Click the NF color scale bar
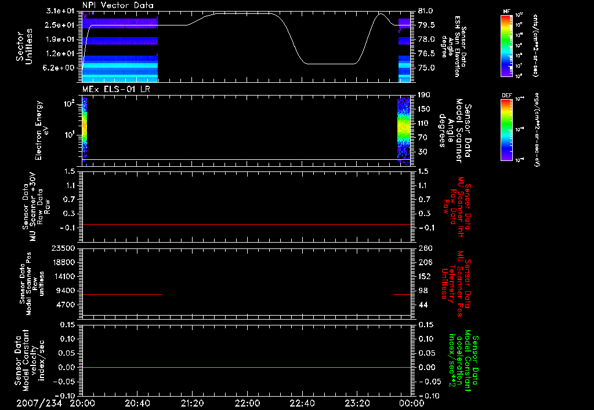Image resolution: width=594 pixels, height=410 pixels. [506, 45]
